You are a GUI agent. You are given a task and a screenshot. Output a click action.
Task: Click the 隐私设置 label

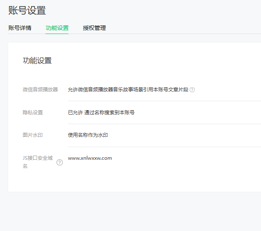pyautogui.click(x=33, y=113)
